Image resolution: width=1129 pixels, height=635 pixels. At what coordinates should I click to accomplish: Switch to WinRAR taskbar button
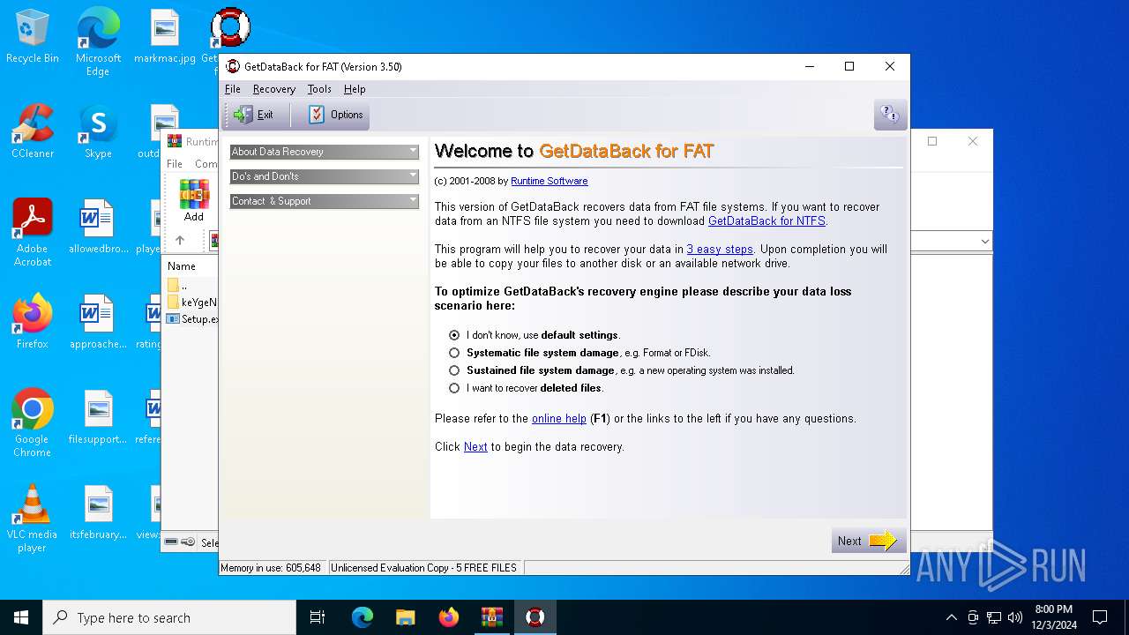click(x=491, y=617)
